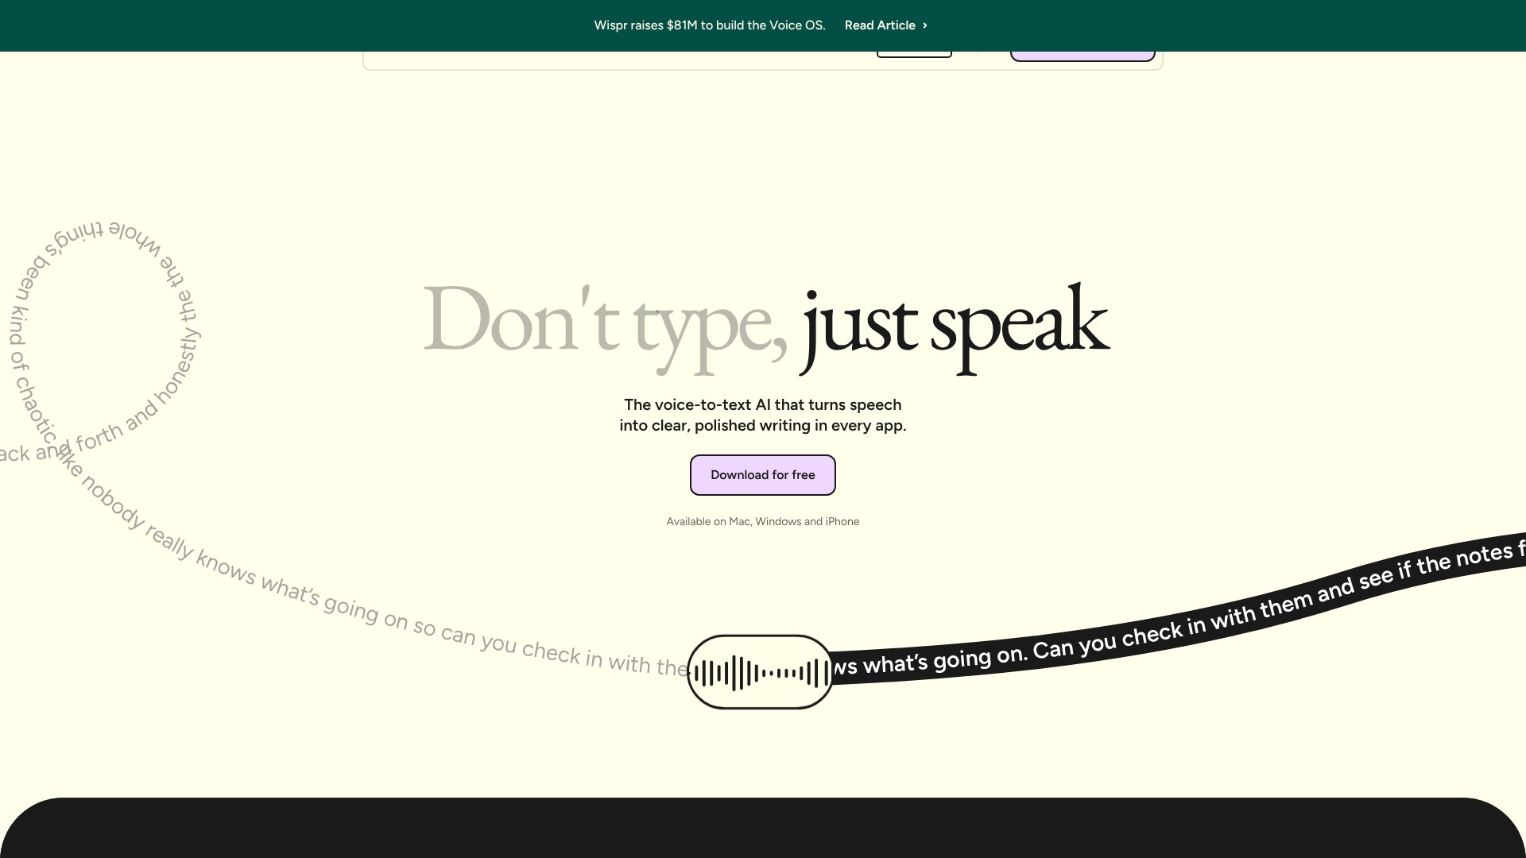Click the navbar vertical divider line

[978, 55]
